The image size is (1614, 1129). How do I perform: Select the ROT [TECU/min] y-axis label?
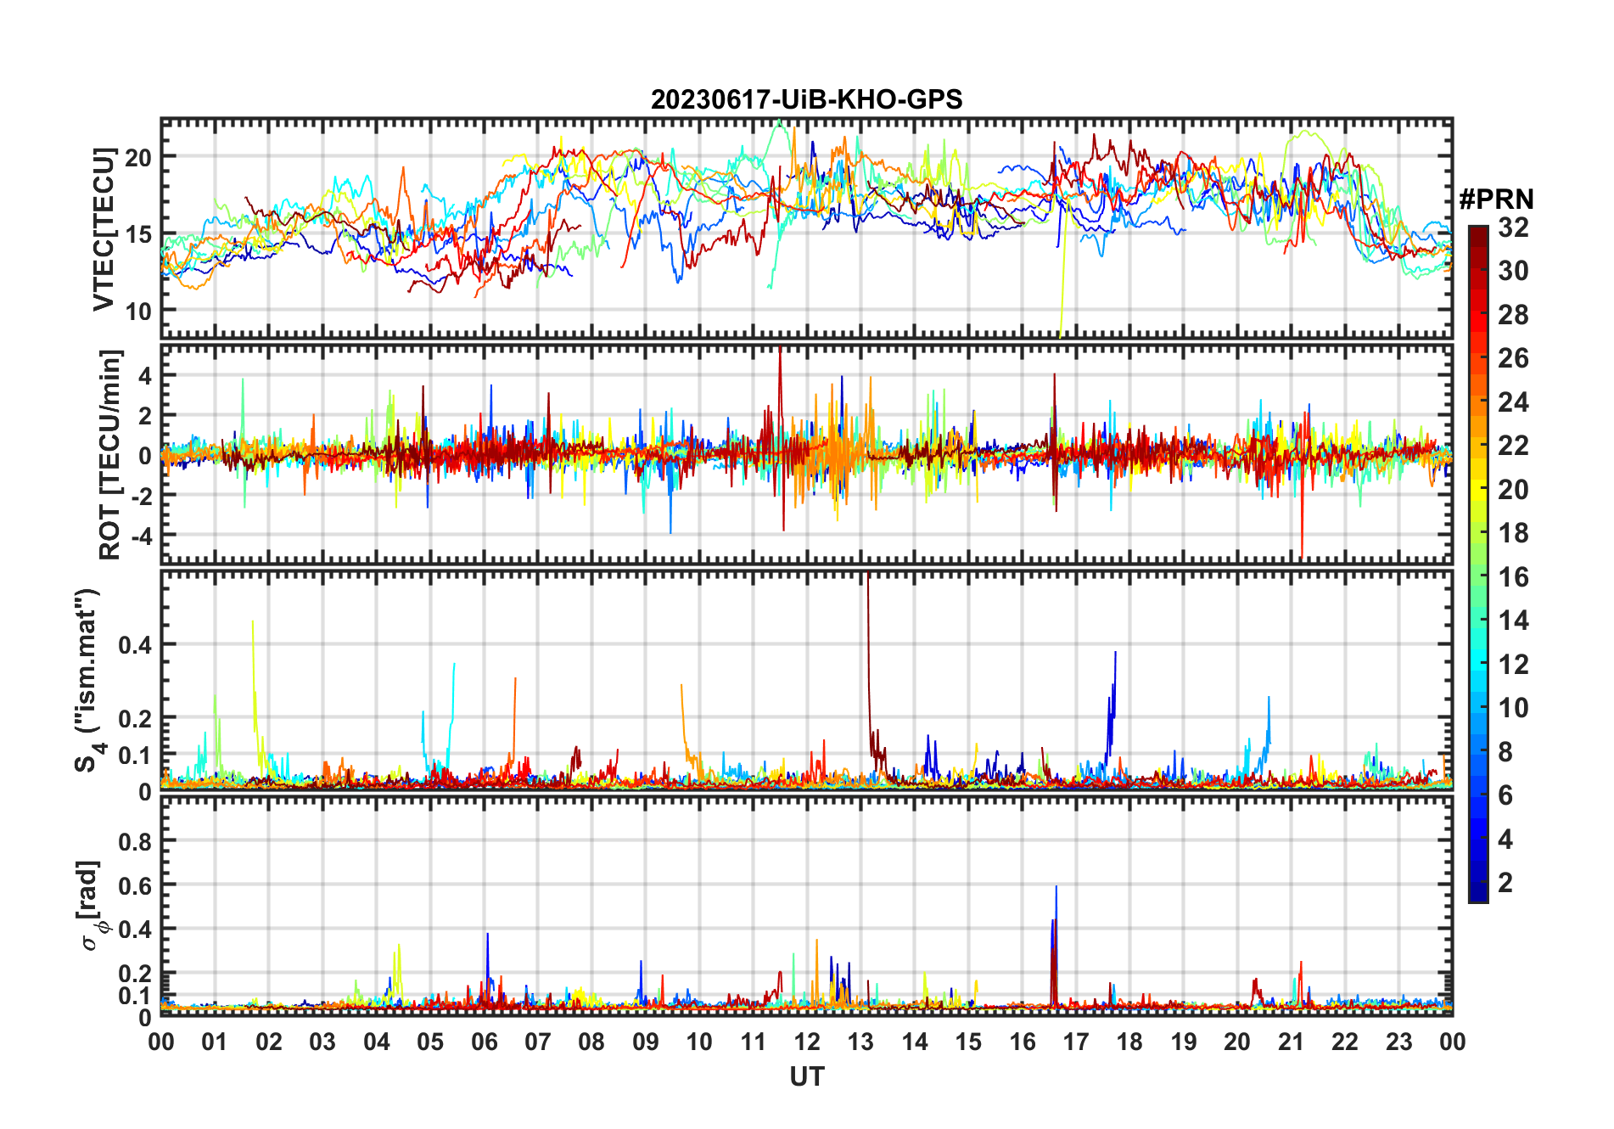[x=110, y=454]
